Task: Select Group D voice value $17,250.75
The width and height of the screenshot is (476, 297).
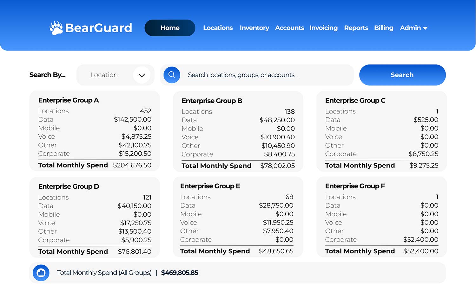Action: point(136,223)
